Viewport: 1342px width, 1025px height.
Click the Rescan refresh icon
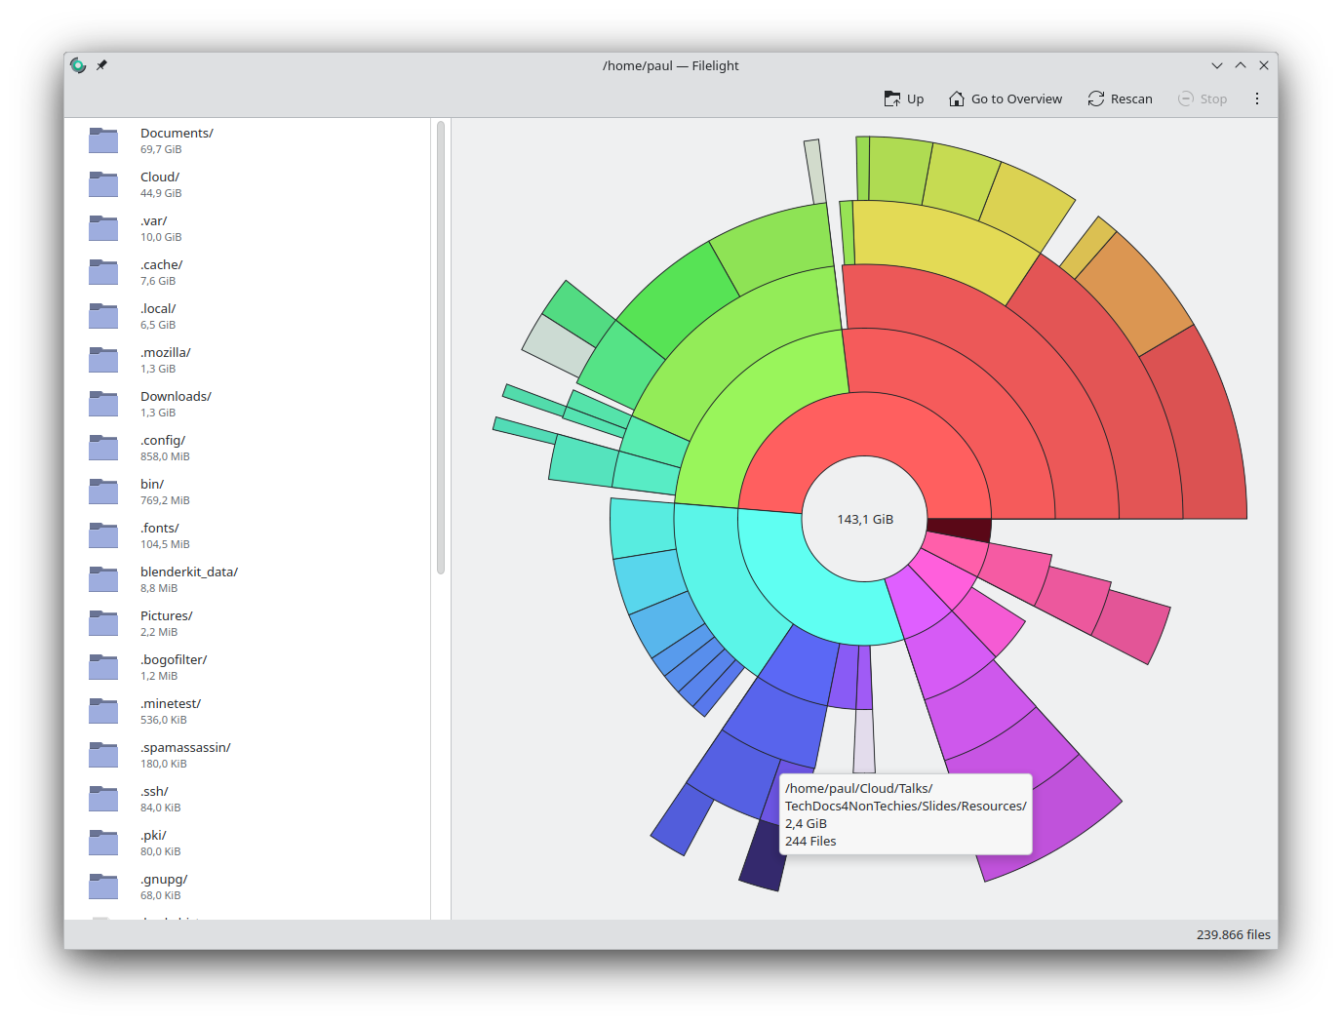1096,99
